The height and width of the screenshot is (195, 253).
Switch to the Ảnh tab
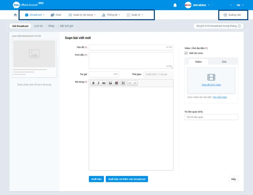(x=224, y=62)
